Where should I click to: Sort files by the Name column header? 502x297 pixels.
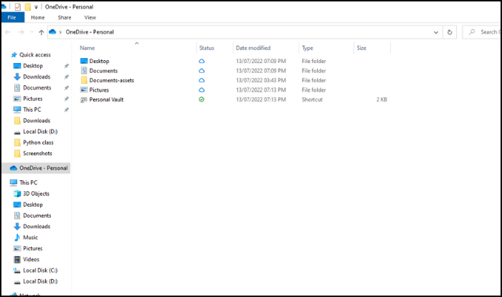pos(108,48)
